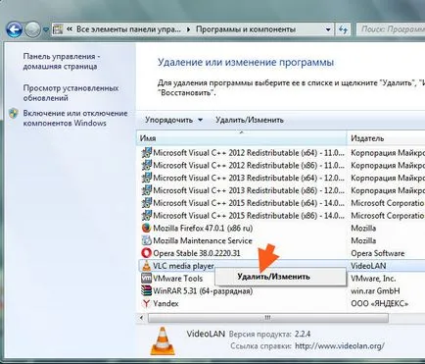Click publisher cell "VideoLAN" in VLC row

368,266
